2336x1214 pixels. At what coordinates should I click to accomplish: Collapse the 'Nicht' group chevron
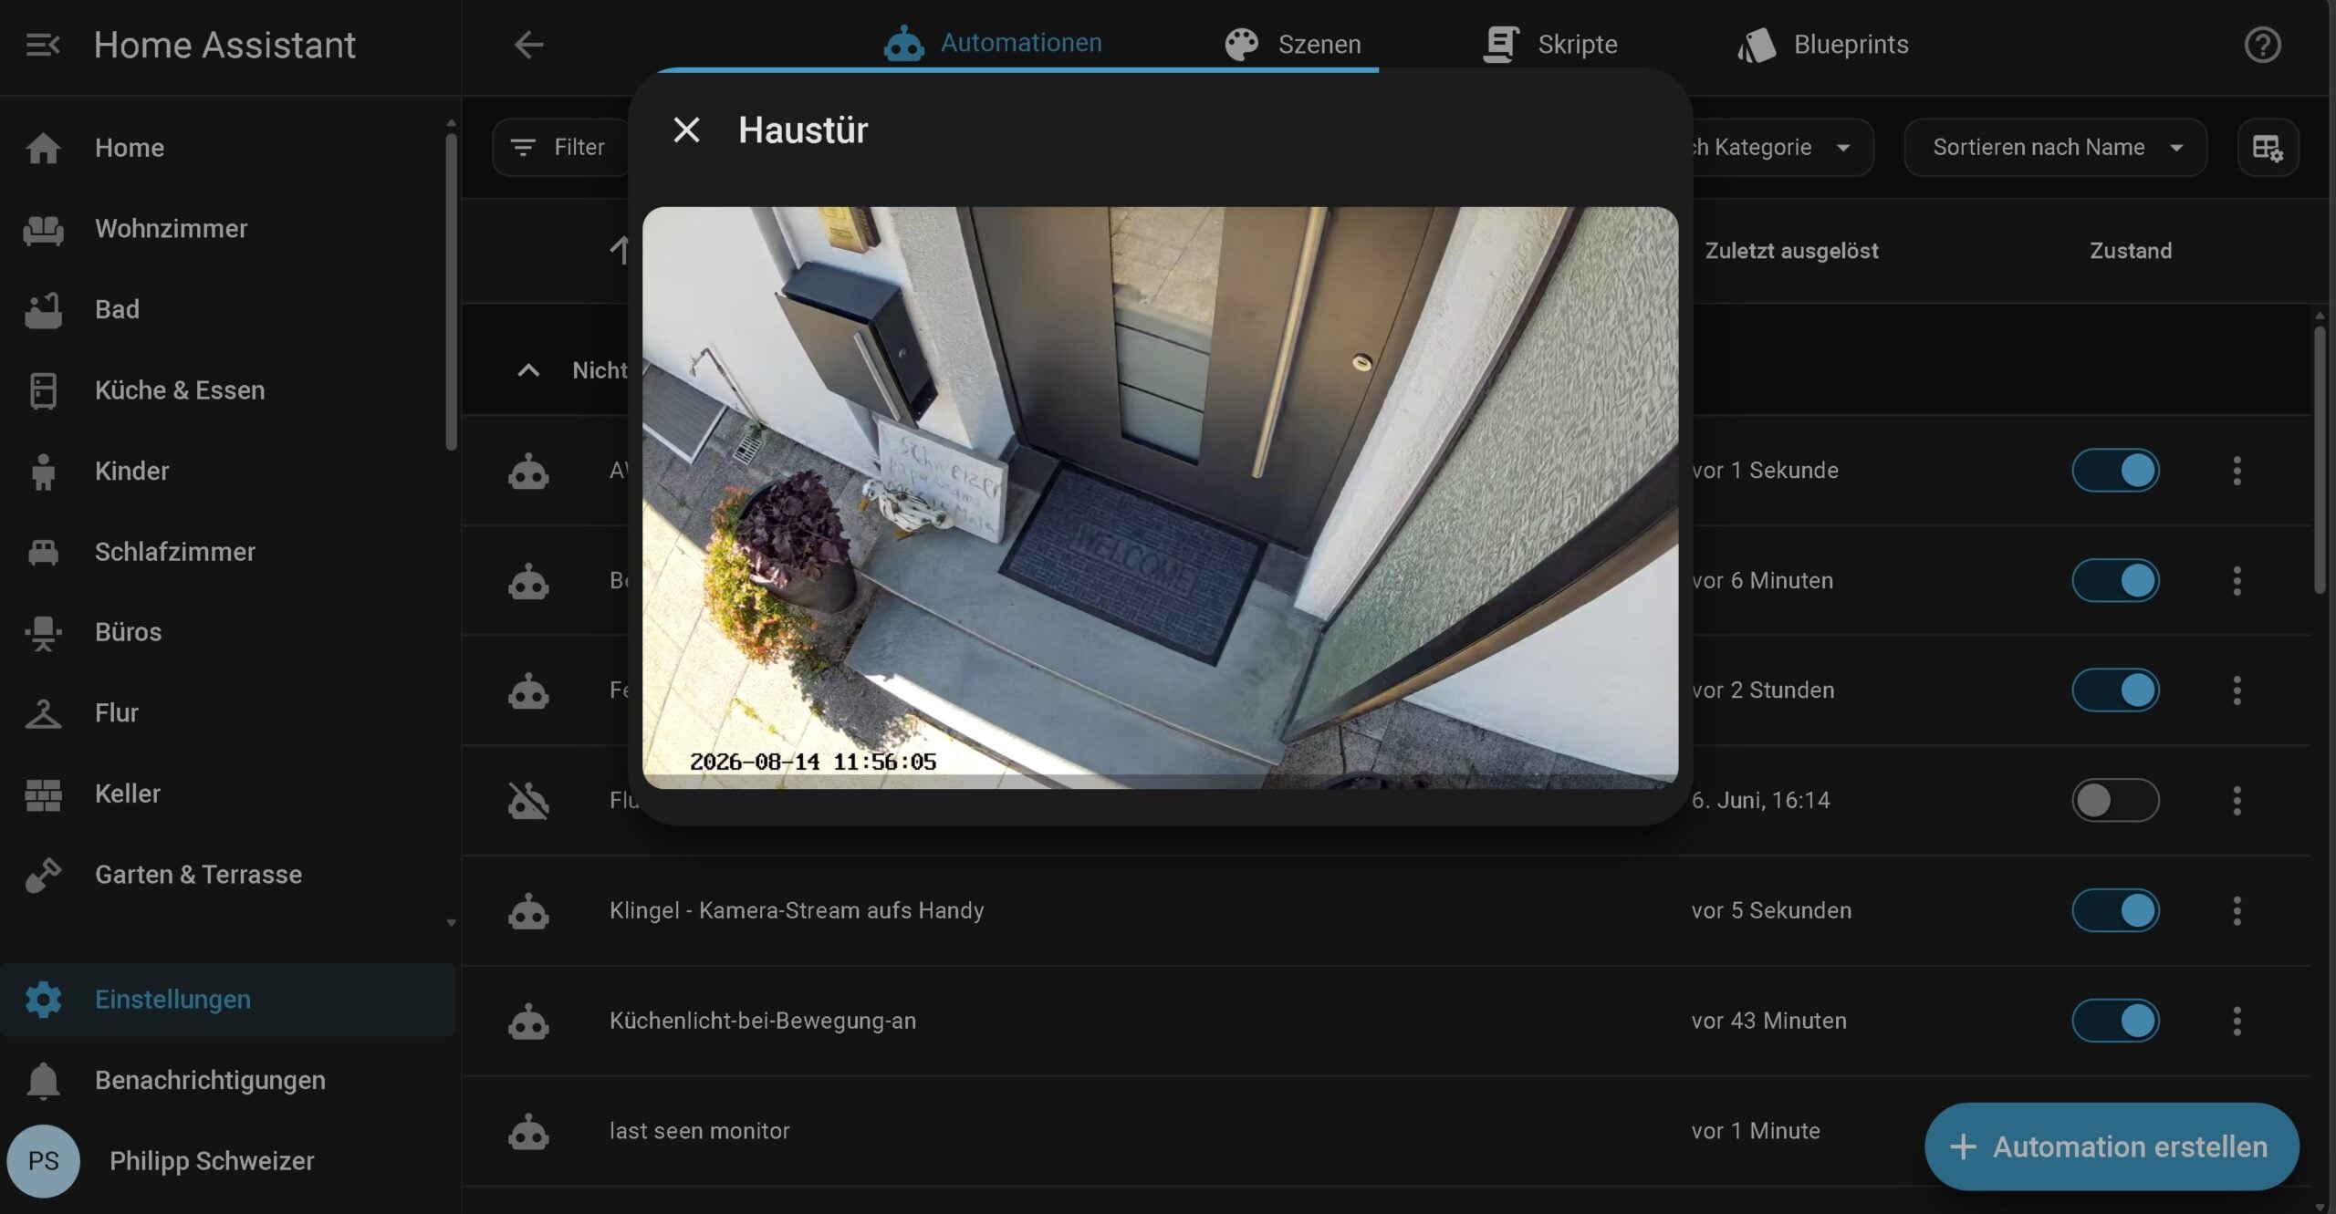coord(528,370)
